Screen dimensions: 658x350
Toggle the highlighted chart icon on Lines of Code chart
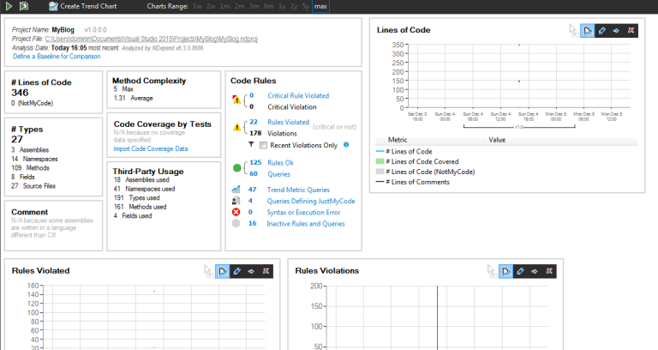pos(588,30)
